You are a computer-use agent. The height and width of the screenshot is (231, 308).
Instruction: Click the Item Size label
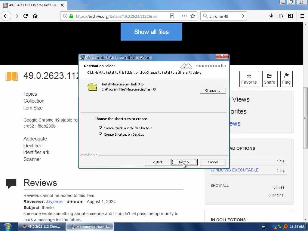point(33,108)
